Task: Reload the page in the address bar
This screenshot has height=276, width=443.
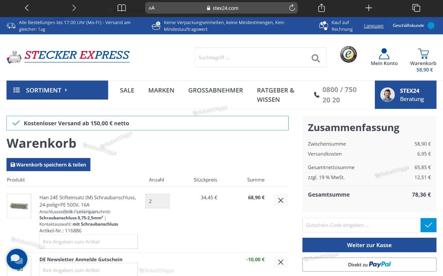Action: pyautogui.click(x=292, y=8)
